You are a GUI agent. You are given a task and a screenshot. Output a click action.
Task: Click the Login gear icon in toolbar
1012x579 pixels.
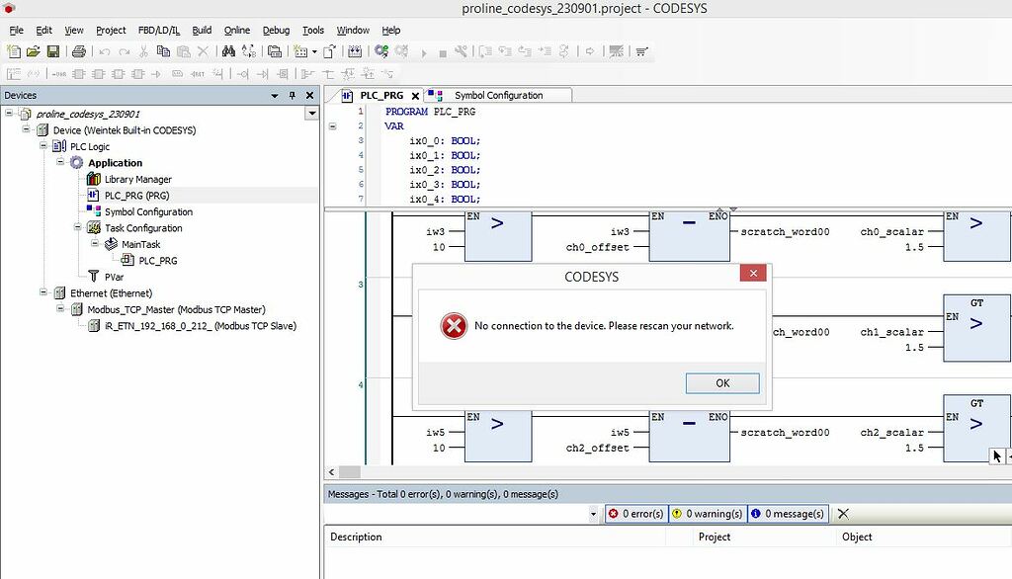tap(381, 51)
